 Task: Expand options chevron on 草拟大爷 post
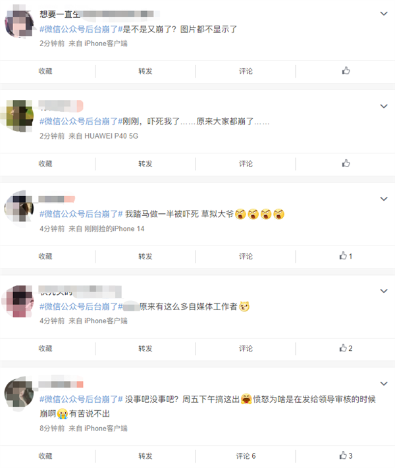click(384, 199)
